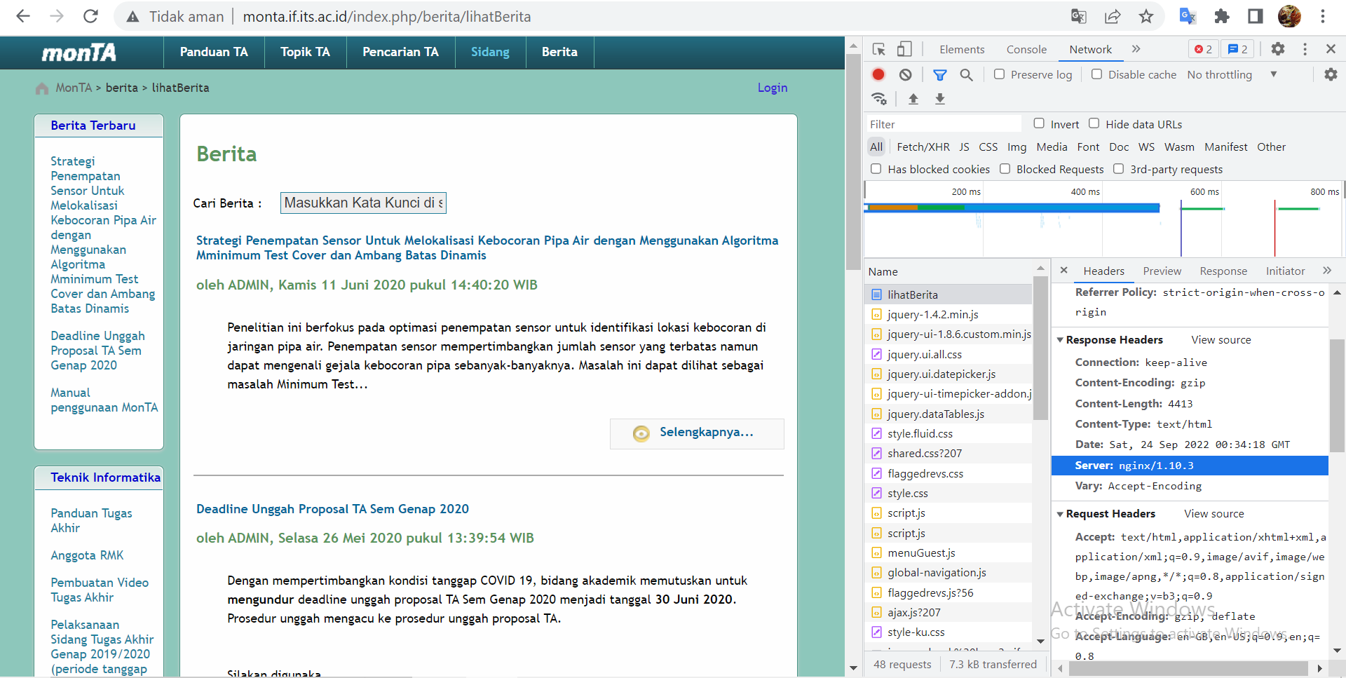
Task: Open Pencarian TA menu item
Action: coord(400,52)
